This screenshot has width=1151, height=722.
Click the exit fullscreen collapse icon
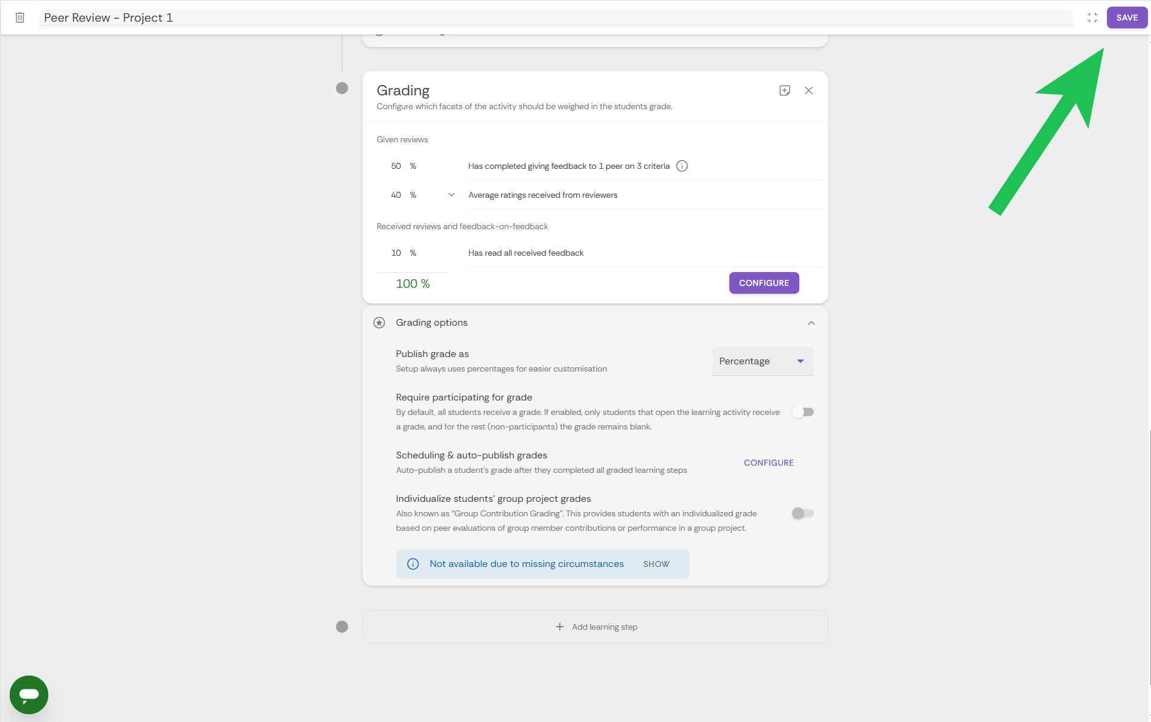point(1092,17)
